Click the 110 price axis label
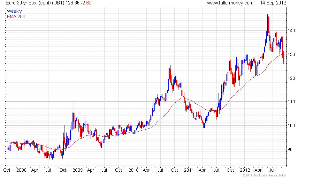 (291, 102)
